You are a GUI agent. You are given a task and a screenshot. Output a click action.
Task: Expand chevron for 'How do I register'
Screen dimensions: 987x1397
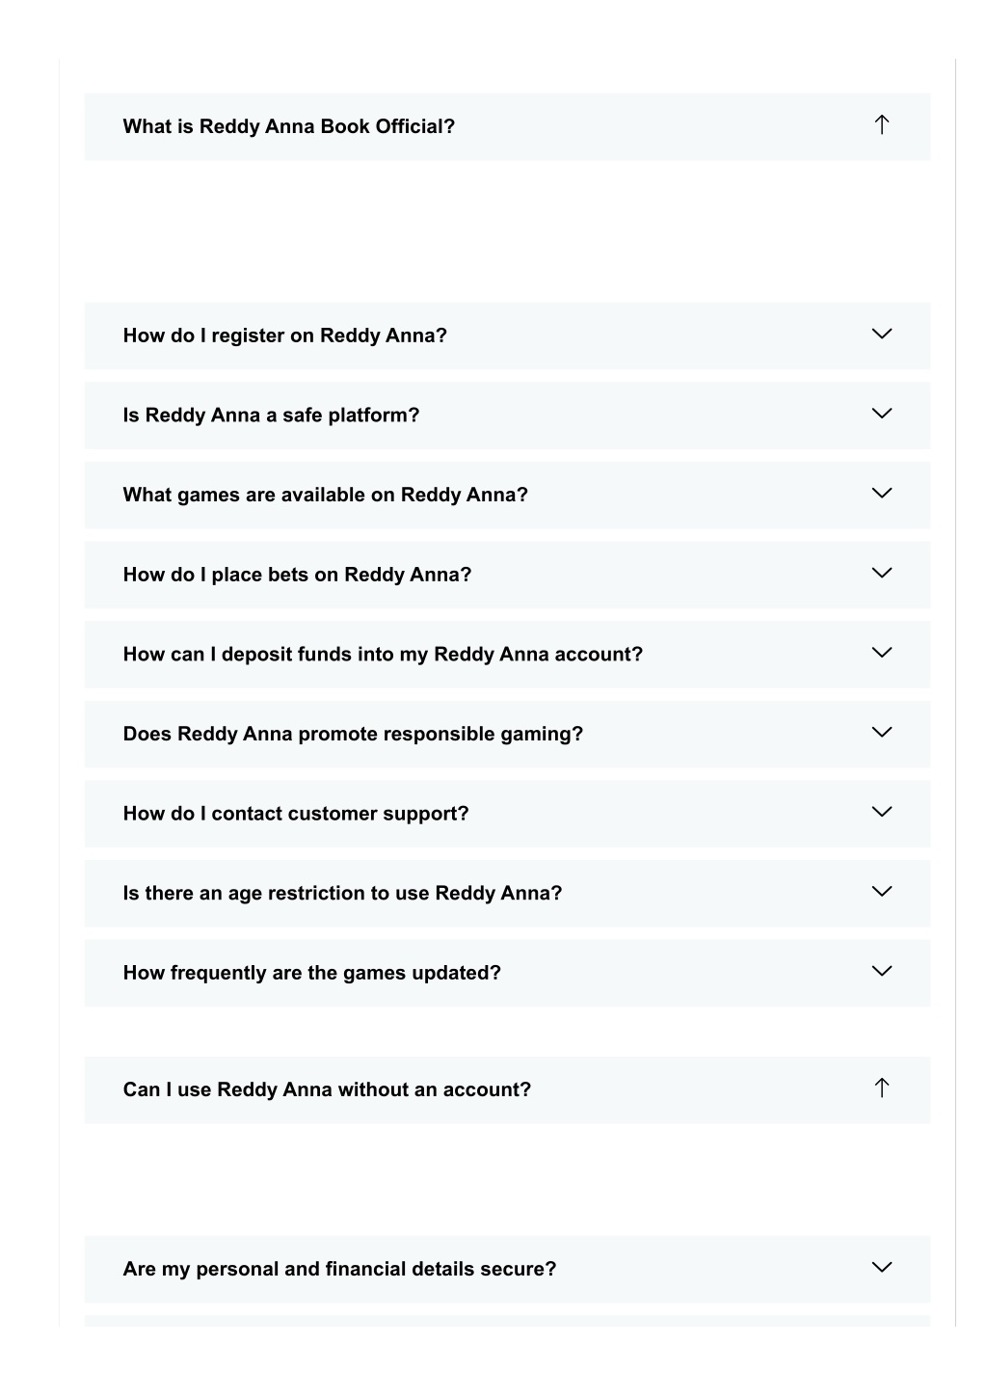point(881,334)
